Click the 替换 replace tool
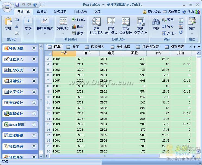This screenshot has width=202, height=165. click(x=168, y=20)
